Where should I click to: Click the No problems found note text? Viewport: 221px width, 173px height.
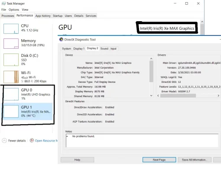[x=83, y=136]
